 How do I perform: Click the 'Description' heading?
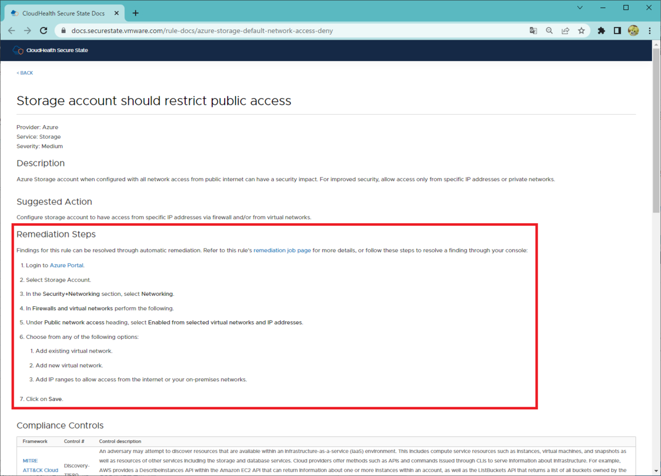(41, 163)
